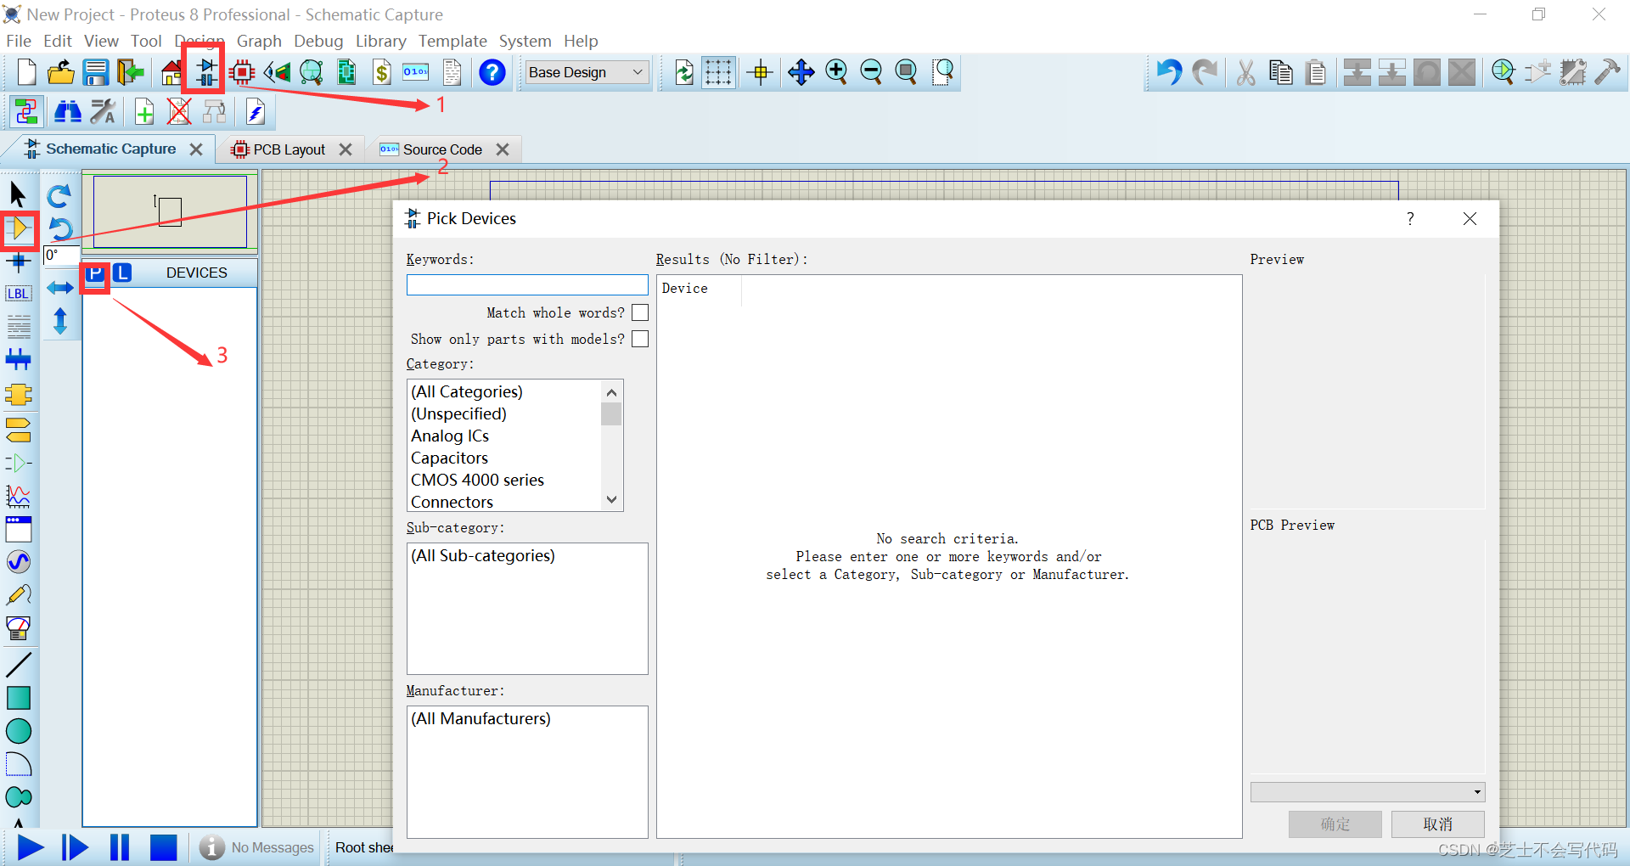This screenshot has height=866, width=1630.
Task: Select Capacitors category
Action: [x=449, y=458]
